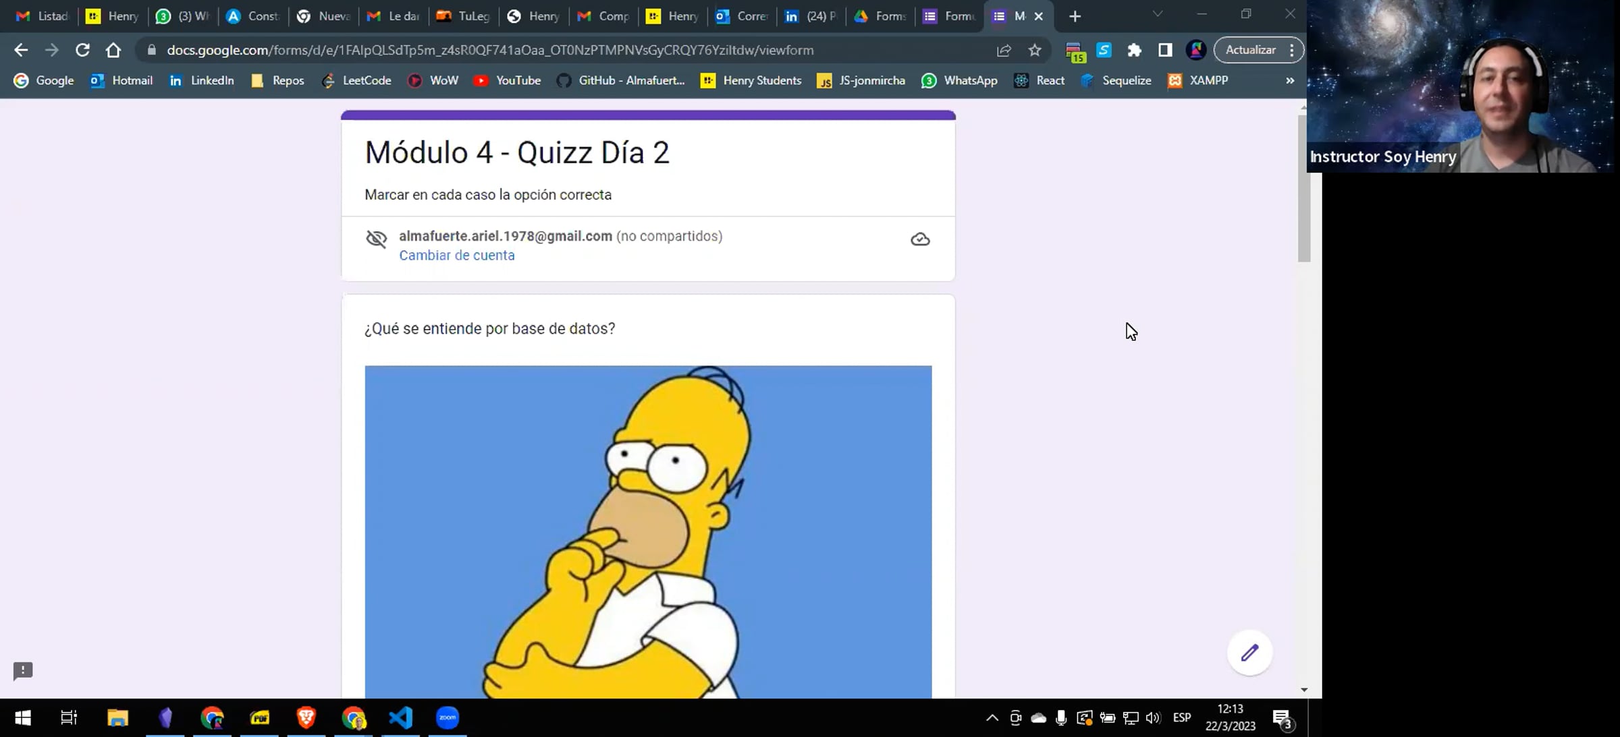The image size is (1620, 737).
Task: Click the crossed eye email visibility icon
Action: coord(377,239)
